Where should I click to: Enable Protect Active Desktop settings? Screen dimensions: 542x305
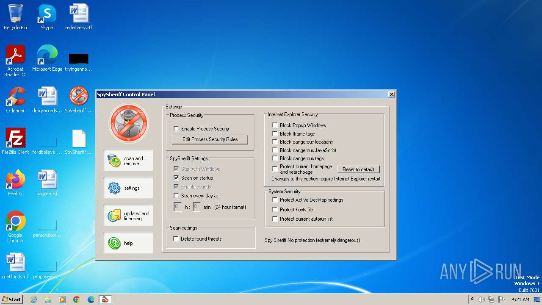point(275,200)
